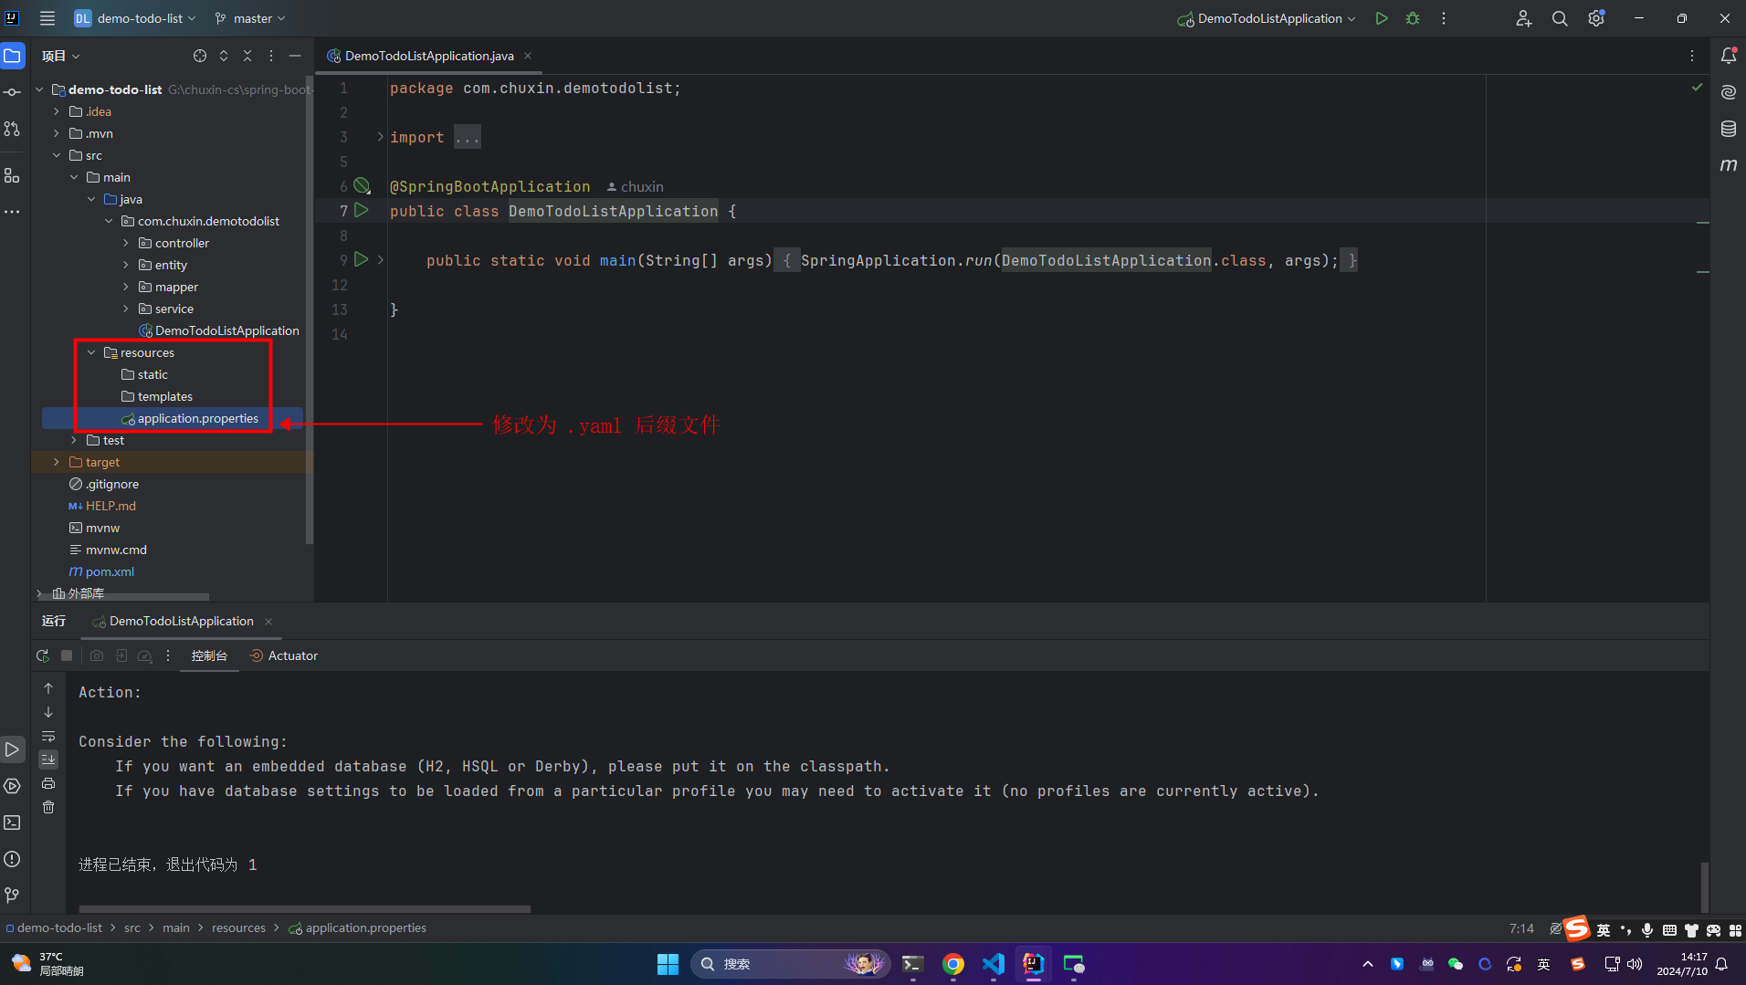
Task: Open the Structure tool window
Action: [12, 175]
